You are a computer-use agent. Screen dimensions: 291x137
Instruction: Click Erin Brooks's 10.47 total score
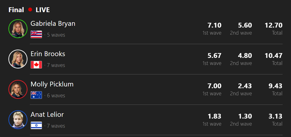(x=274, y=55)
